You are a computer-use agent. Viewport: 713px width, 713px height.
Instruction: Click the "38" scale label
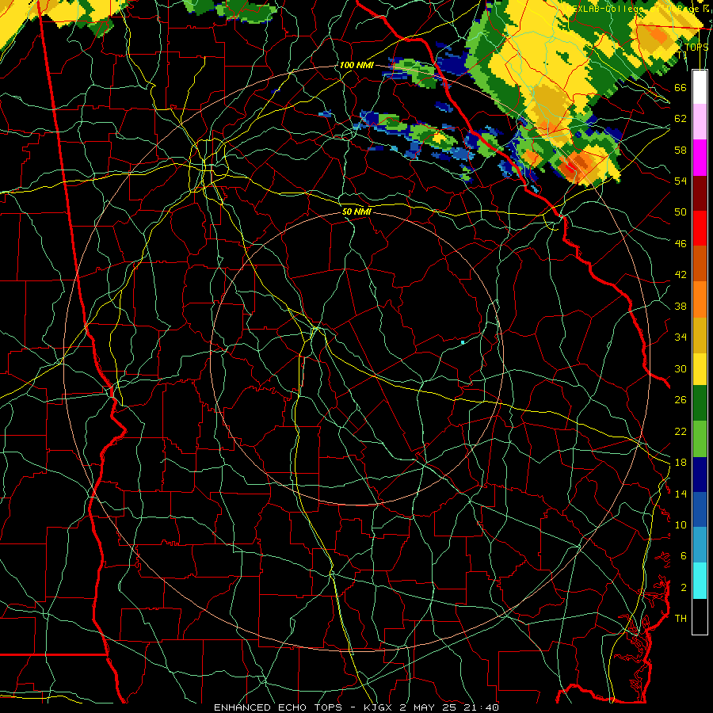tap(681, 306)
